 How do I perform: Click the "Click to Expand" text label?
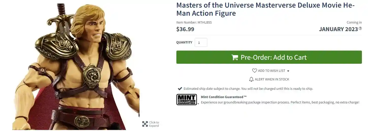coord(154,124)
